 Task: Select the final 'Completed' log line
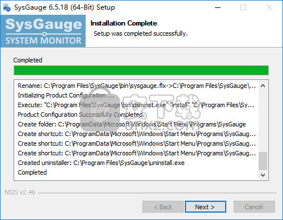32,172
